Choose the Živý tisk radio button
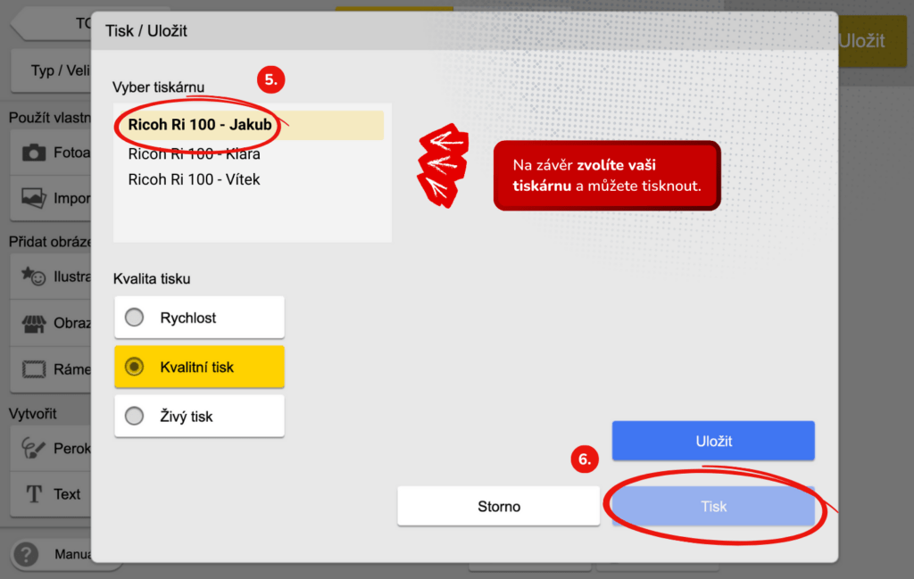The width and height of the screenshot is (914, 579). tap(135, 417)
